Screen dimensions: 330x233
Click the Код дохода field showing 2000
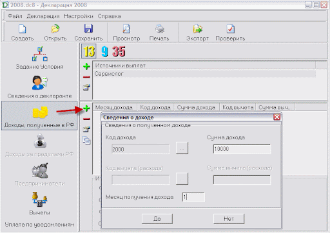coord(141,149)
